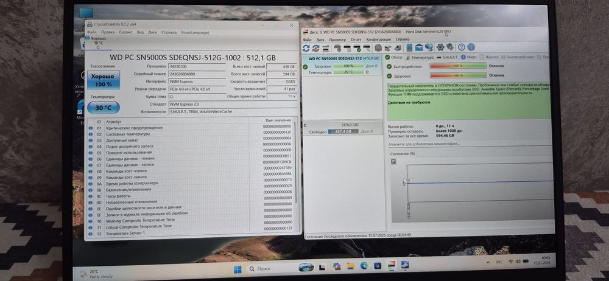Open settings via the gear toolbar icon
609x281 pixels.
(x=440, y=47)
